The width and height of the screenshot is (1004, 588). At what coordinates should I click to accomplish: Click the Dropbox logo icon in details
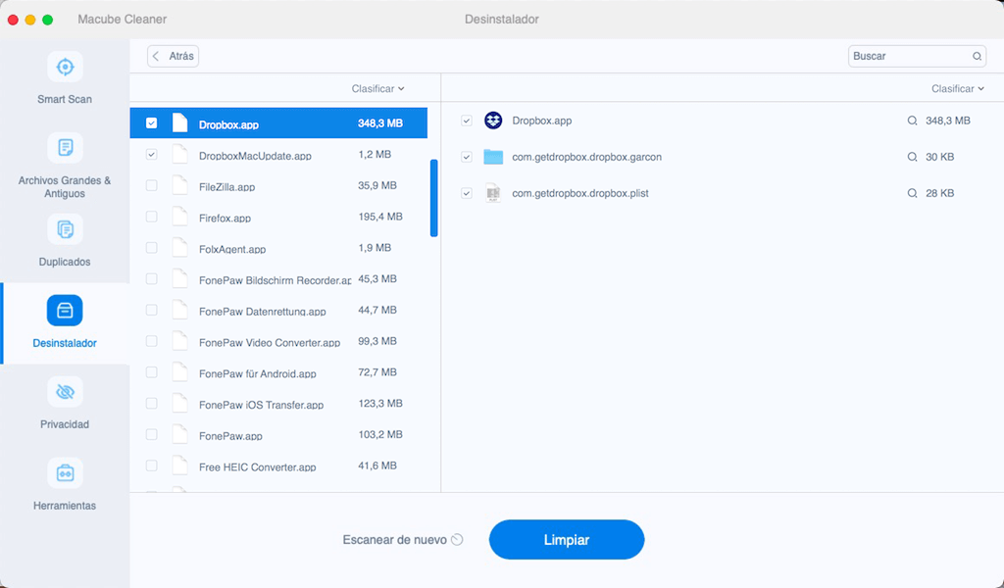(493, 121)
